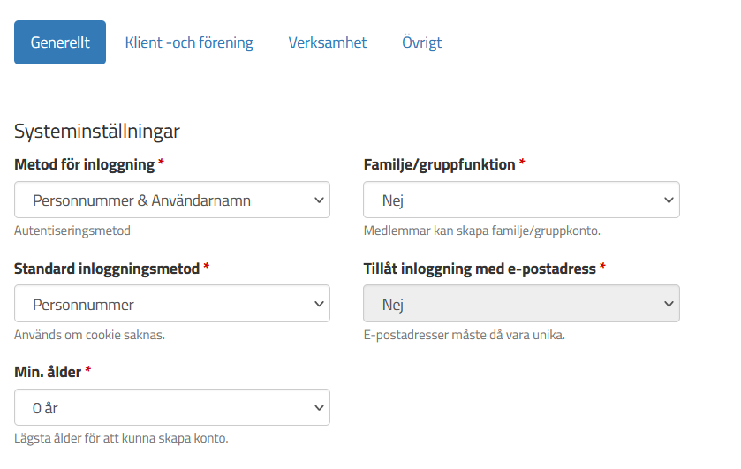The width and height of the screenshot is (741, 469).
Task: Click the 'E-postadresser måste då vara unika' hint
Action: [x=465, y=335]
